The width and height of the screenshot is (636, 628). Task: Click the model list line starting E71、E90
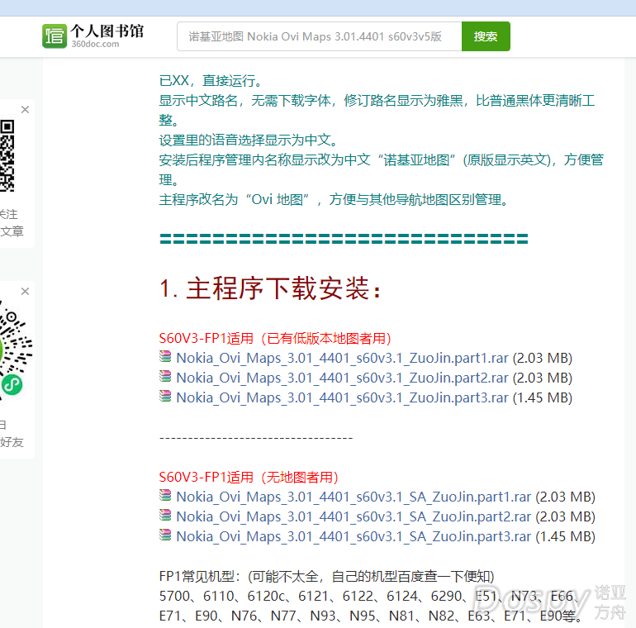click(371, 616)
